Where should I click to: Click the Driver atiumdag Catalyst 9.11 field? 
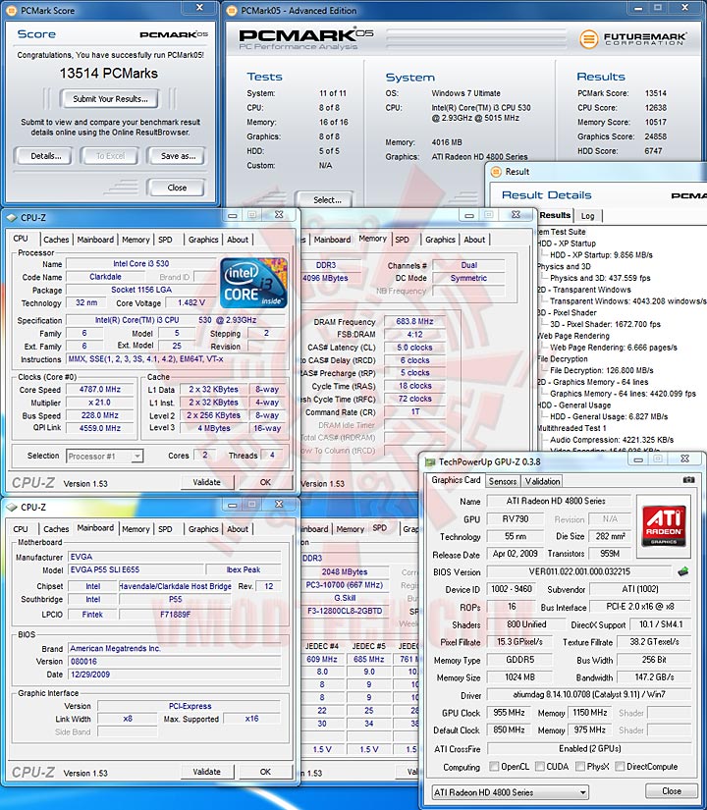pos(589,695)
